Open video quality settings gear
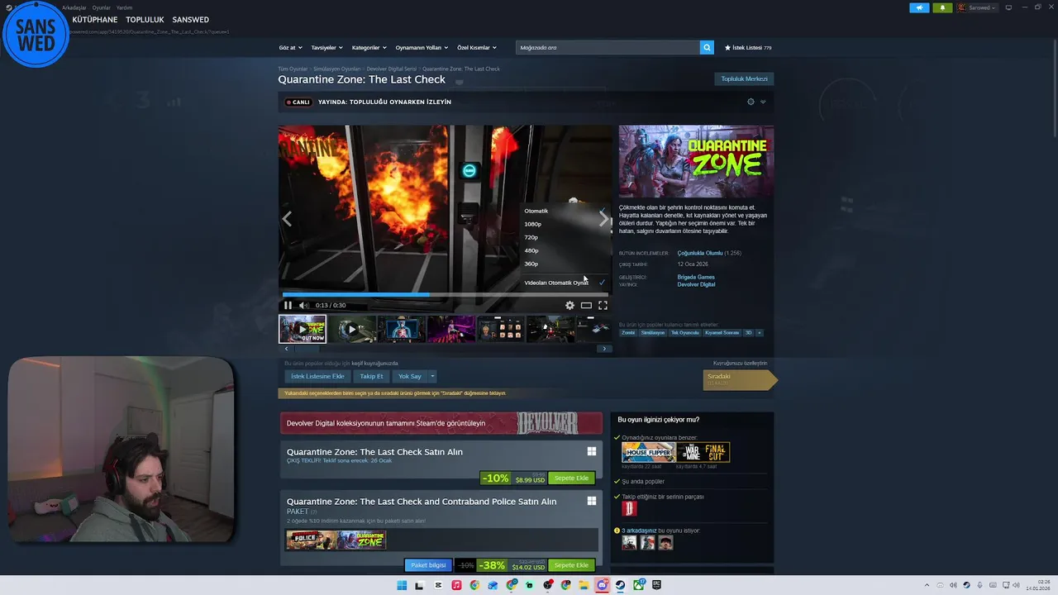 570,305
